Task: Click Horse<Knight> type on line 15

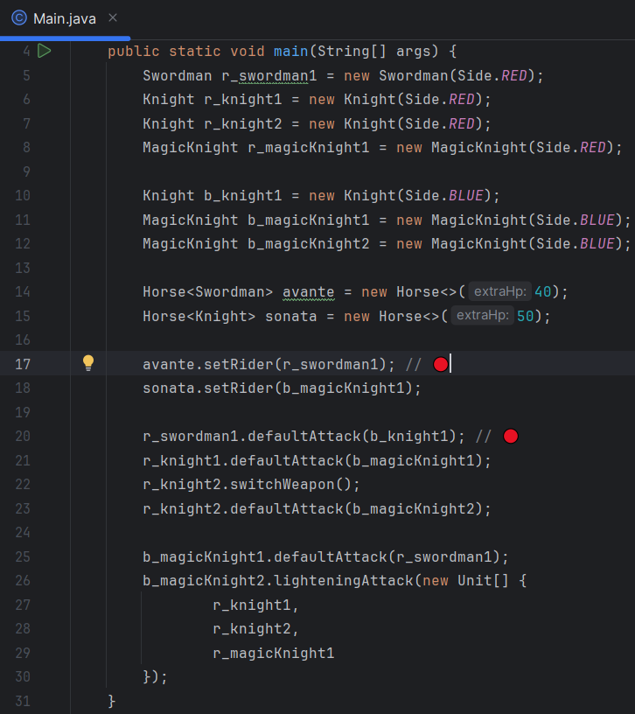Action: pyautogui.click(x=199, y=316)
